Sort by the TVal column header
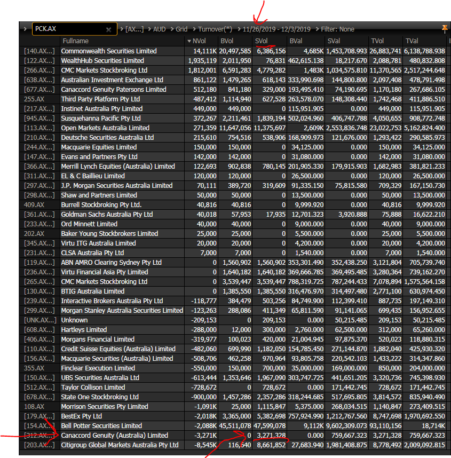Screen dimensions: 451x458 pyautogui.click(x=412, y=41)
